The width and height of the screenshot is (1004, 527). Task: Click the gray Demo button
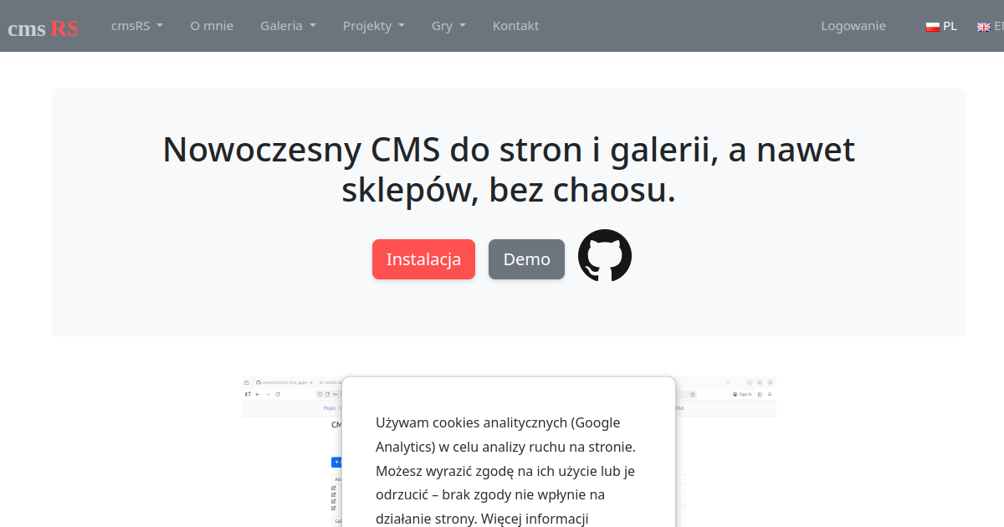pyautogui.click(x=526, y=259)
